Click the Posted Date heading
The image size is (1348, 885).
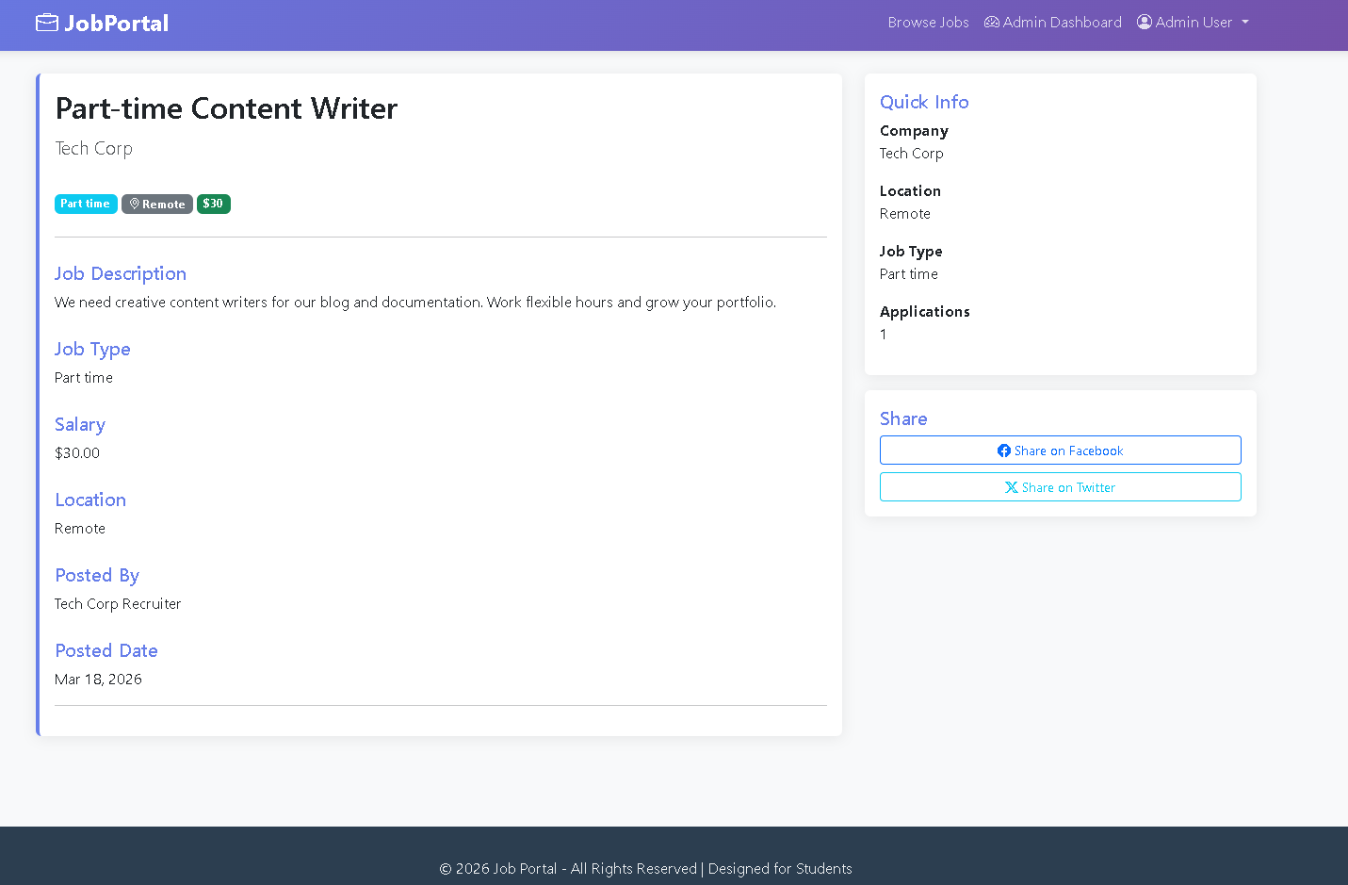coord(106,650)
